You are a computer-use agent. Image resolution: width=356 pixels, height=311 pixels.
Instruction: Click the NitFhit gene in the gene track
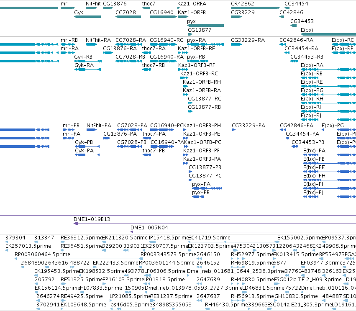(x=93, y=4)
